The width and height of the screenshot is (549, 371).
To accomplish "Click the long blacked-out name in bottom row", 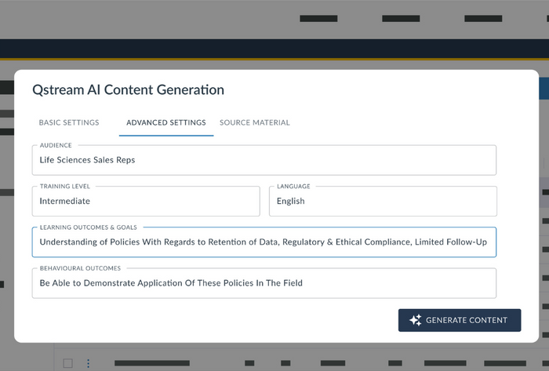I will pos(152,363).
